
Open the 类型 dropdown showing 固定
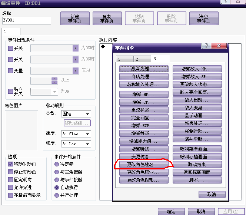76,114
